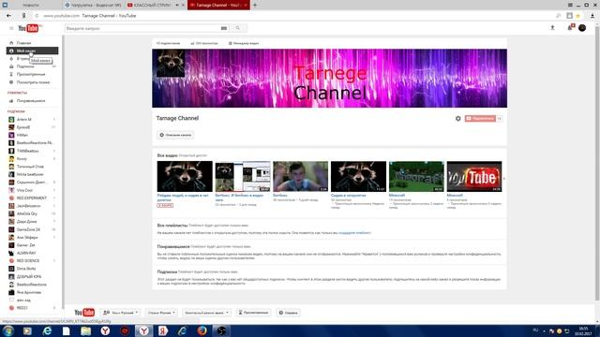Click the create playlist link in playlists text

(x=354, y=233)
